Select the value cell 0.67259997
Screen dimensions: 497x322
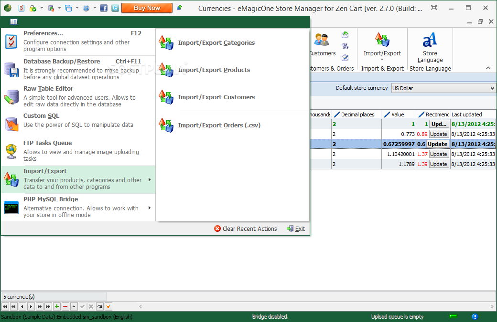[399, 144]
